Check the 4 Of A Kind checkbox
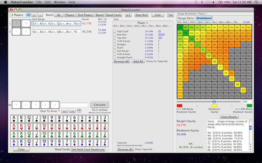The height and width of the screenshot is (163, 262). (x=115, y=54)
